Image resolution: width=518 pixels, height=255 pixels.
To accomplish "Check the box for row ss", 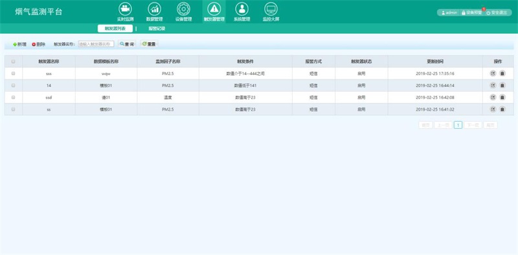I will pos(13,109).
